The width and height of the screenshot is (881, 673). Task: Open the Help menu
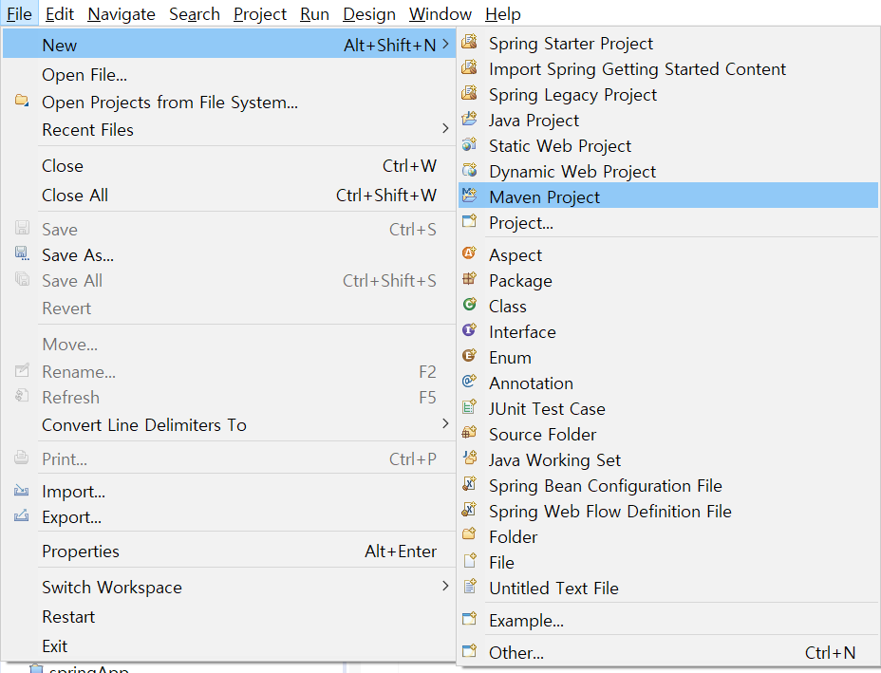pos(503,13)
